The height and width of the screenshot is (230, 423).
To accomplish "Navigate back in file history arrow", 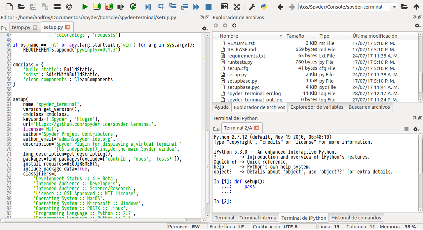I will pyautogui.click(x=280, y=6).
